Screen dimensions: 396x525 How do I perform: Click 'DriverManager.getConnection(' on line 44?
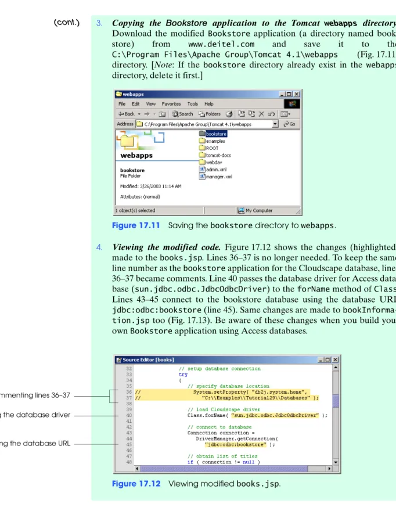pyautogui.click(x=237, y=438)
